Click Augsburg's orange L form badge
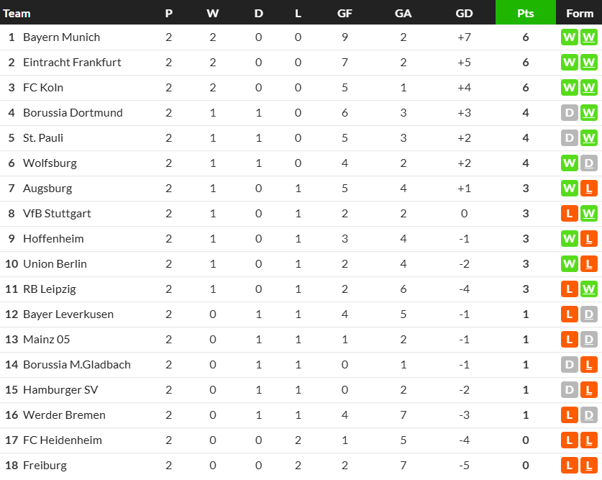The height and width of the screenshot is (480, 602). pos(588,189)
